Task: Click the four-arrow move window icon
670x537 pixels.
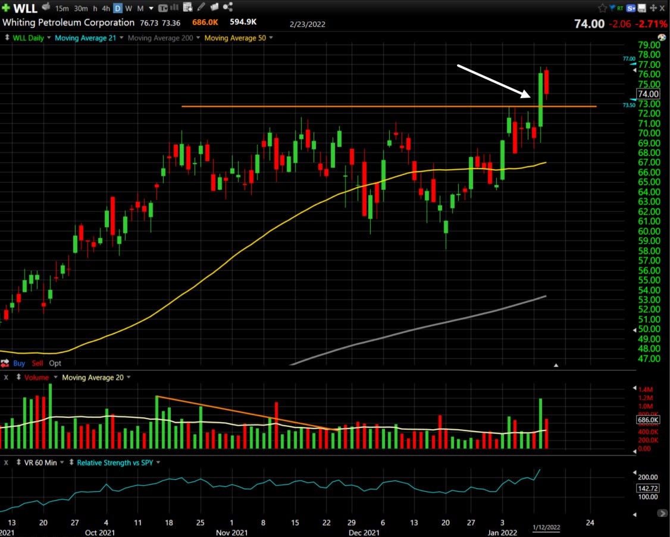Action: point(653,8)
